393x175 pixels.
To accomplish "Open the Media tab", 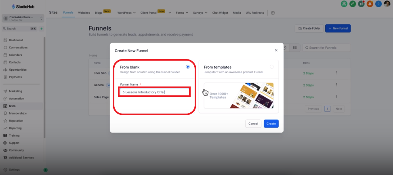I will (237, 13).
